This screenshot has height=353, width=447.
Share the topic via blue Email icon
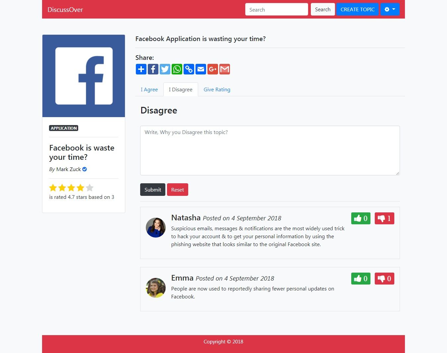201,69
